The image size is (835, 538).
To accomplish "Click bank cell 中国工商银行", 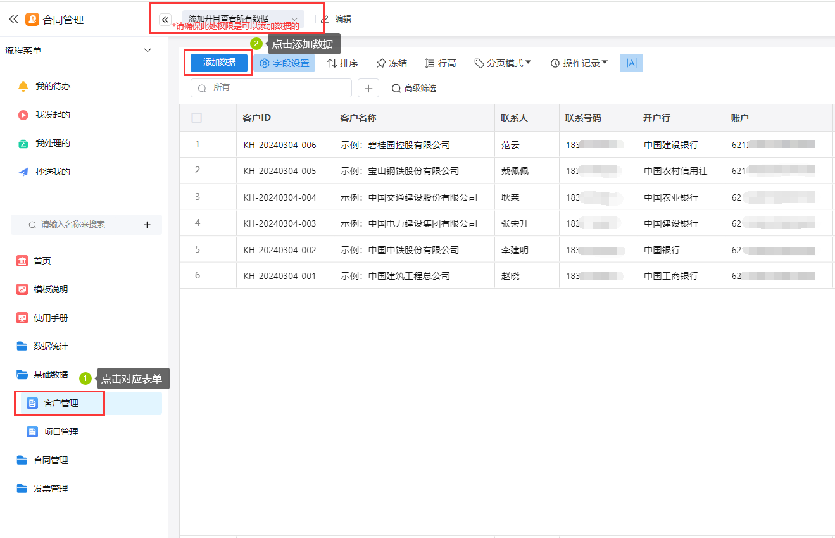I will [x=681, y=276].
